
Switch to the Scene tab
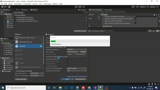tap(24, 10)
